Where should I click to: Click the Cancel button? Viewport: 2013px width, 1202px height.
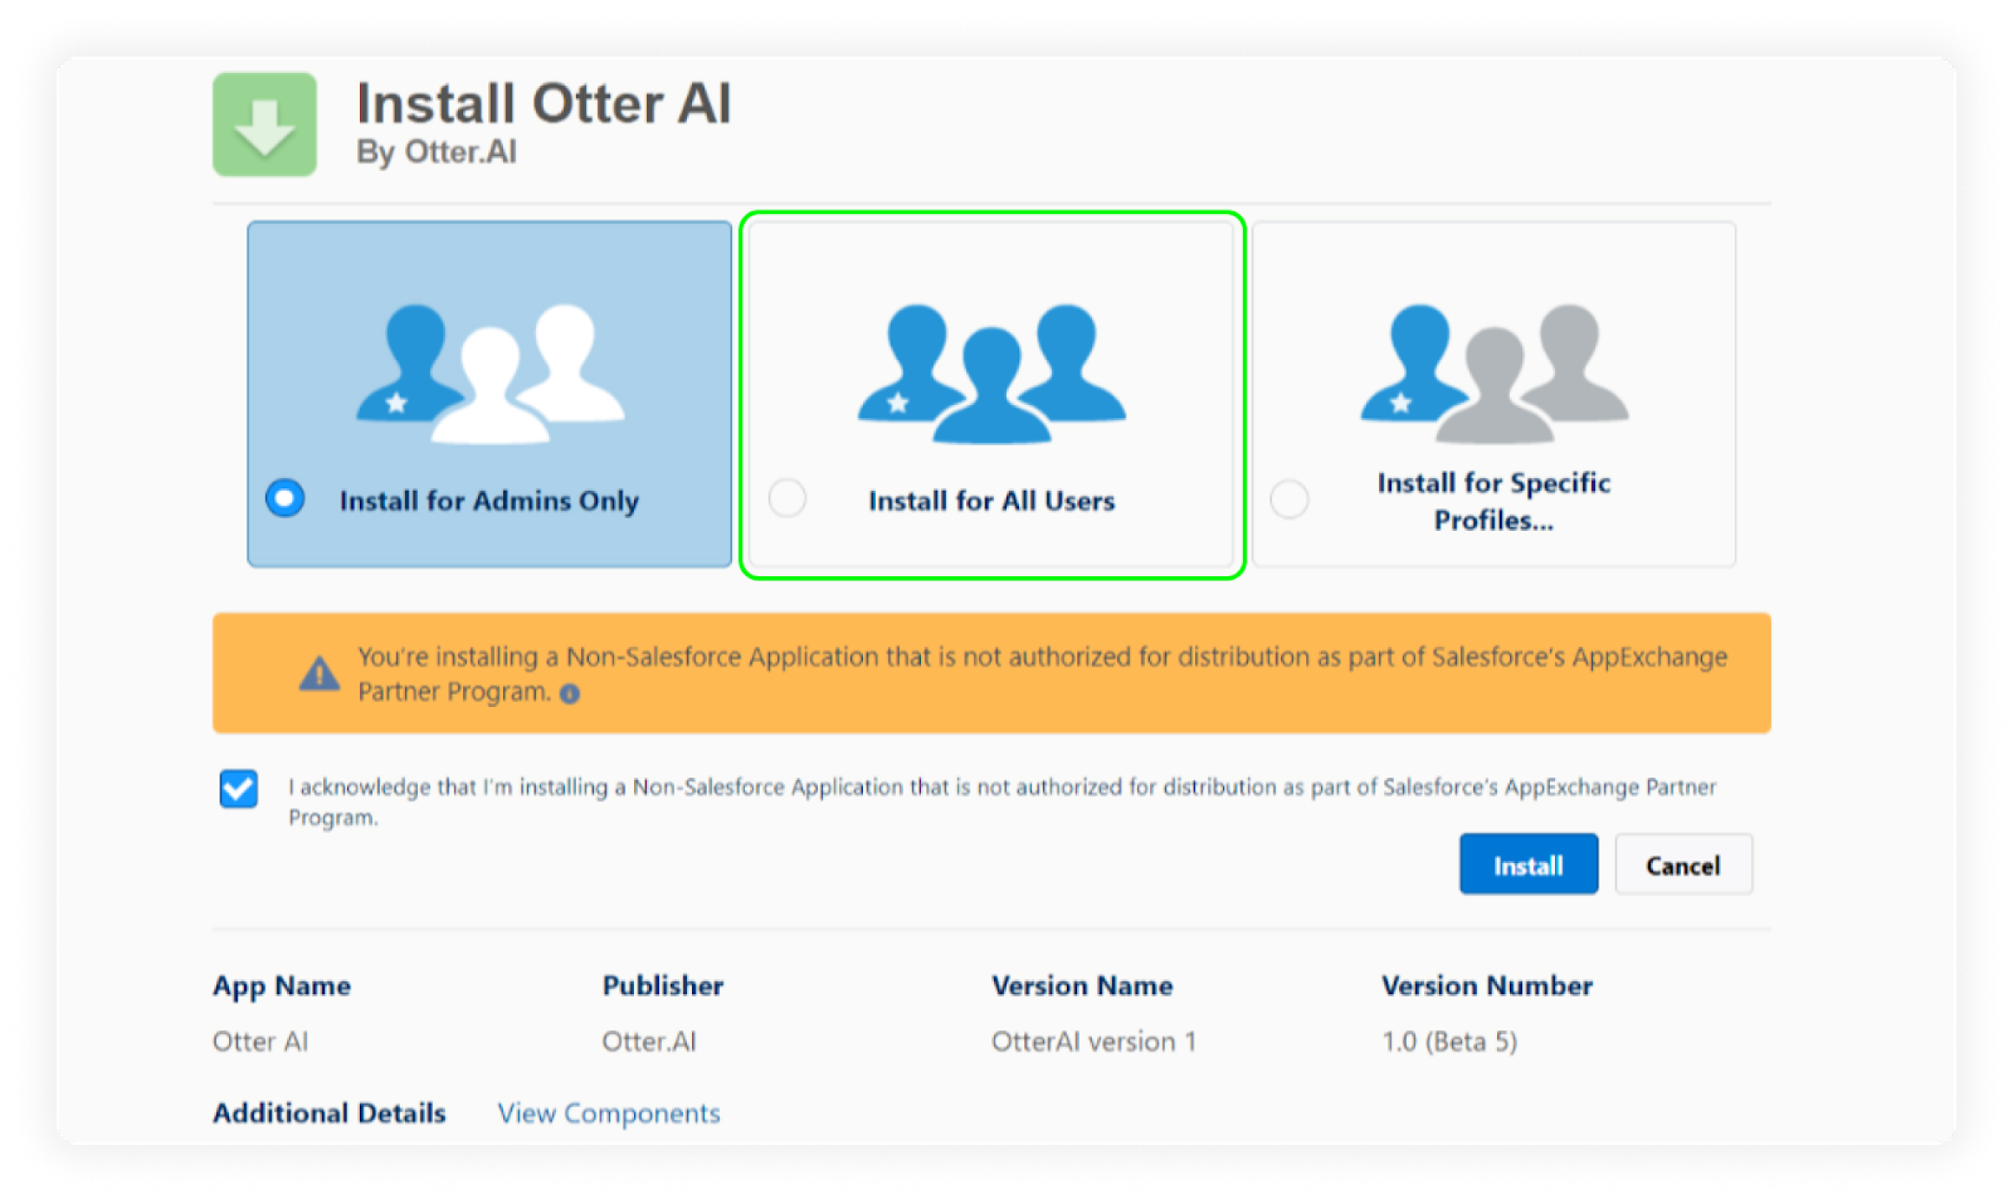(1683, 864)
